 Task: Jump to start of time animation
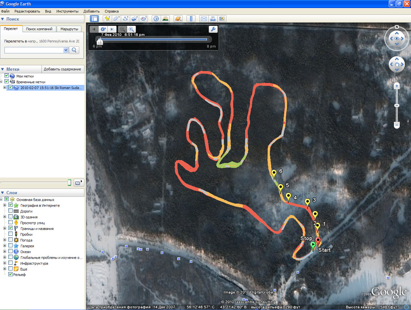[94, 29]
